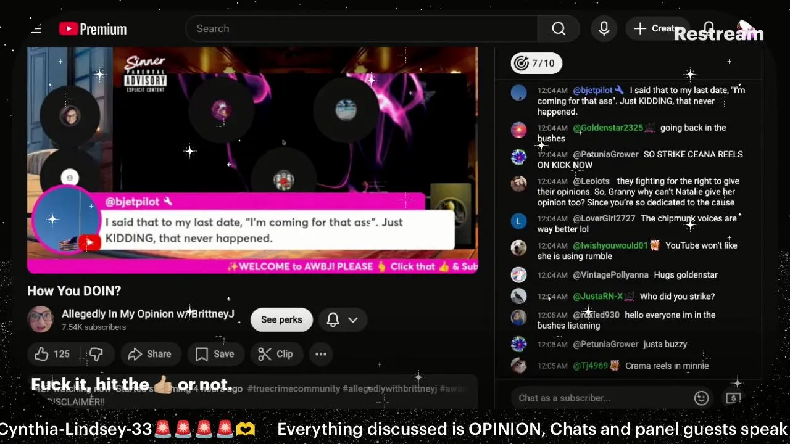Click the See perks button

coord(281,319)
